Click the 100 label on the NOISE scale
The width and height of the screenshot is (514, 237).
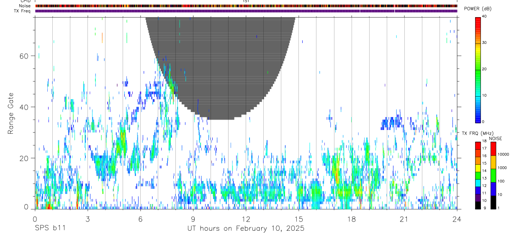pyautogui.click(x=501, y=181)
